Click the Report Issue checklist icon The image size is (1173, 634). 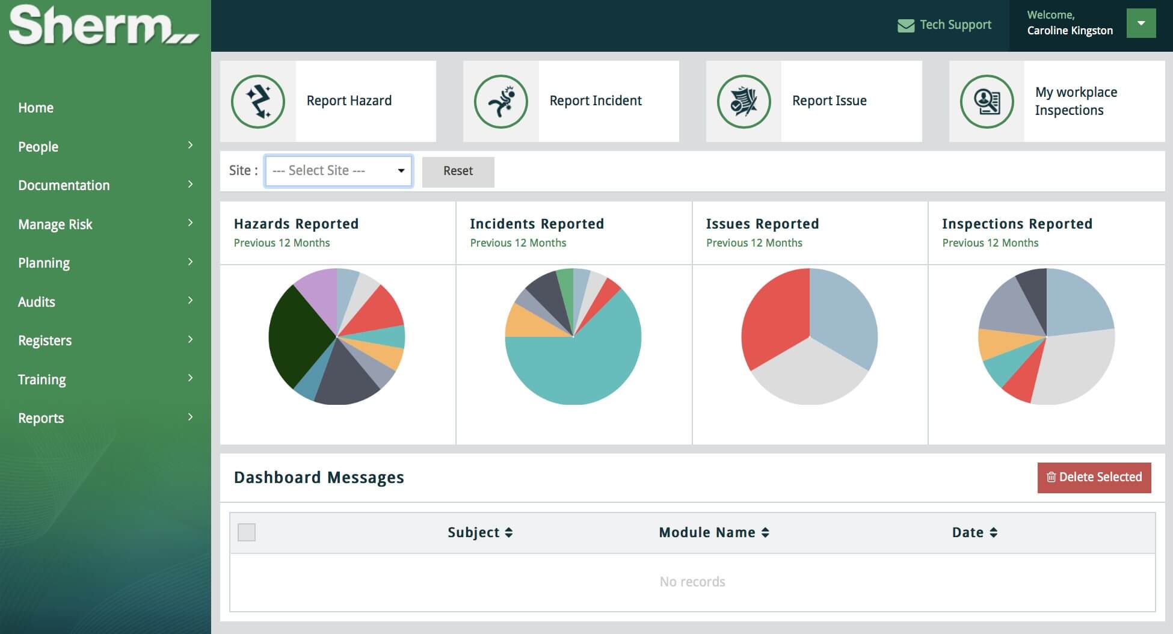(x=744, y=102)
